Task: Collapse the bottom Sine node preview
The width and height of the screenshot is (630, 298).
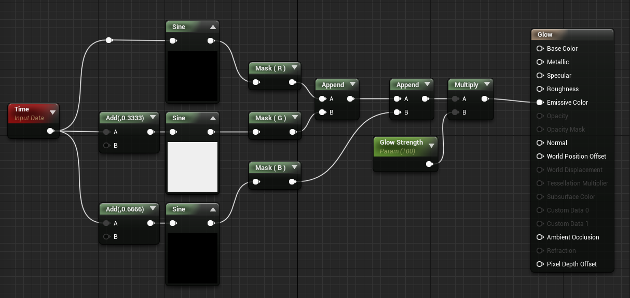Action: point(213,209)
